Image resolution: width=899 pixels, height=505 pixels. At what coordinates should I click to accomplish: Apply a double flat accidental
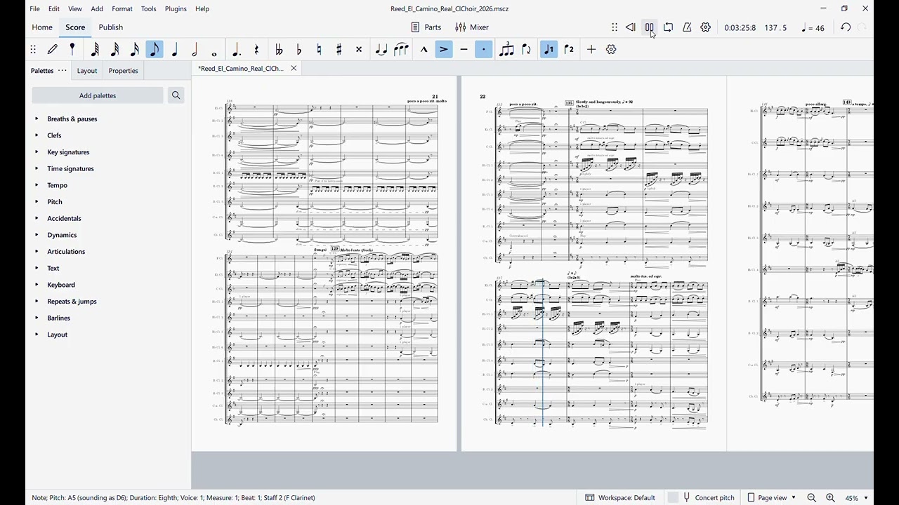(x=279, y=49)
